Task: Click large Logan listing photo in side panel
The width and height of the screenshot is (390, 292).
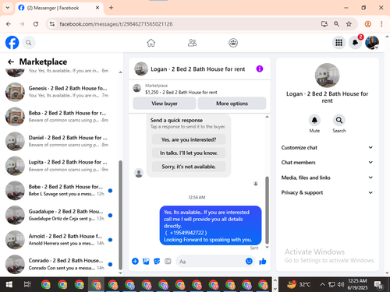Action: click(327, 76)
